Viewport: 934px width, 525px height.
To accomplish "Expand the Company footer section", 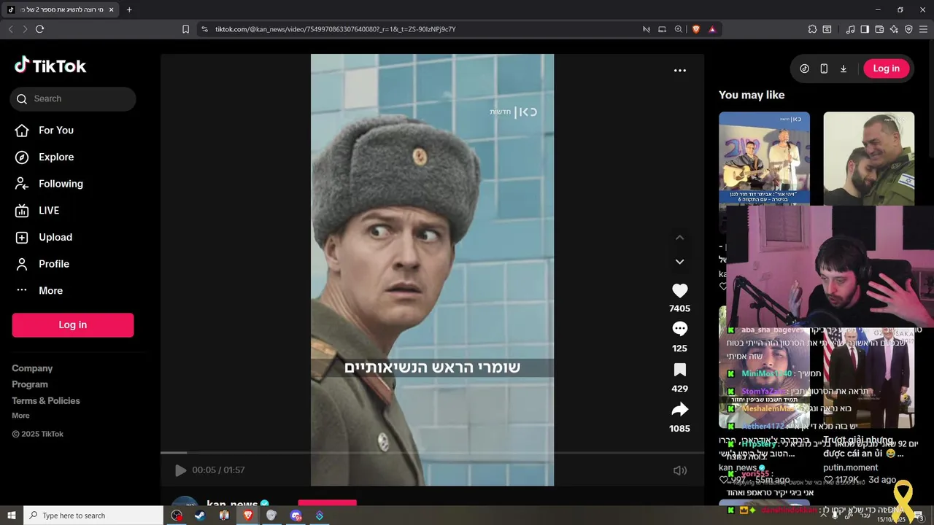I will [32, 369].
